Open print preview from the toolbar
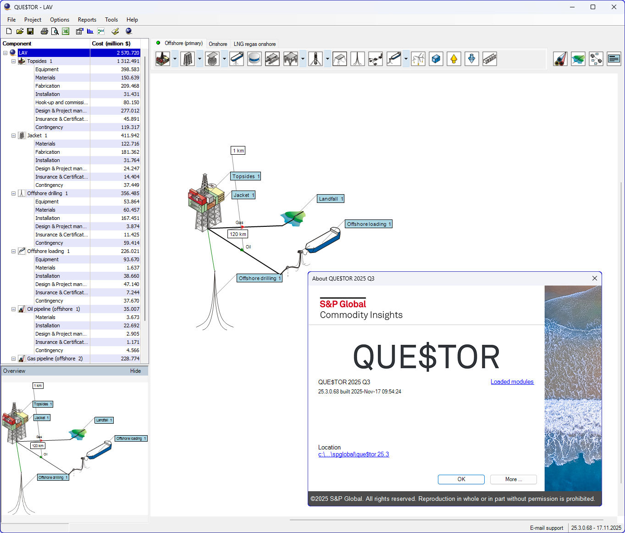 (x=55, y=31)
